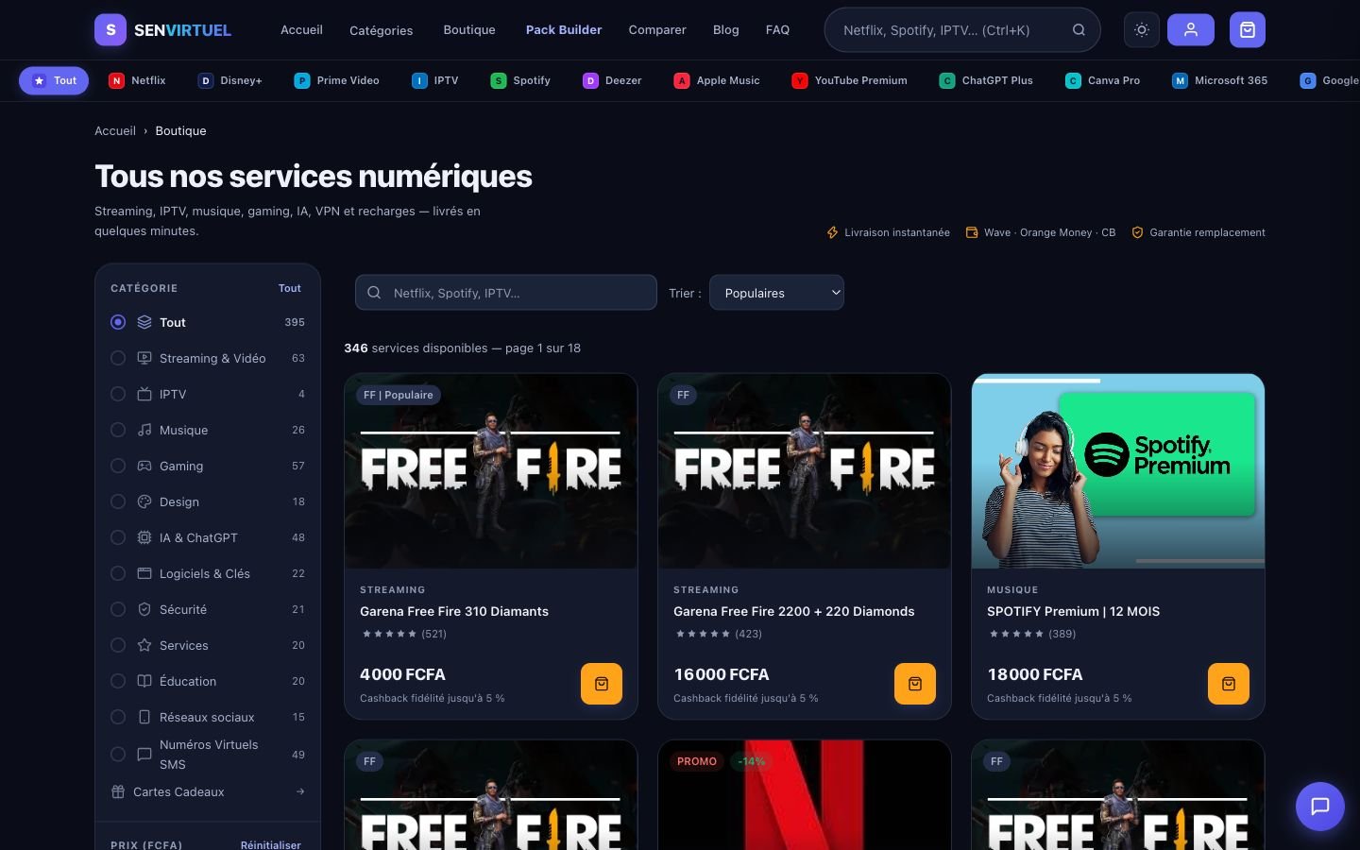Select the Design category radio
This screenshot has height=850, width=1360.
[x=118, y=501]
